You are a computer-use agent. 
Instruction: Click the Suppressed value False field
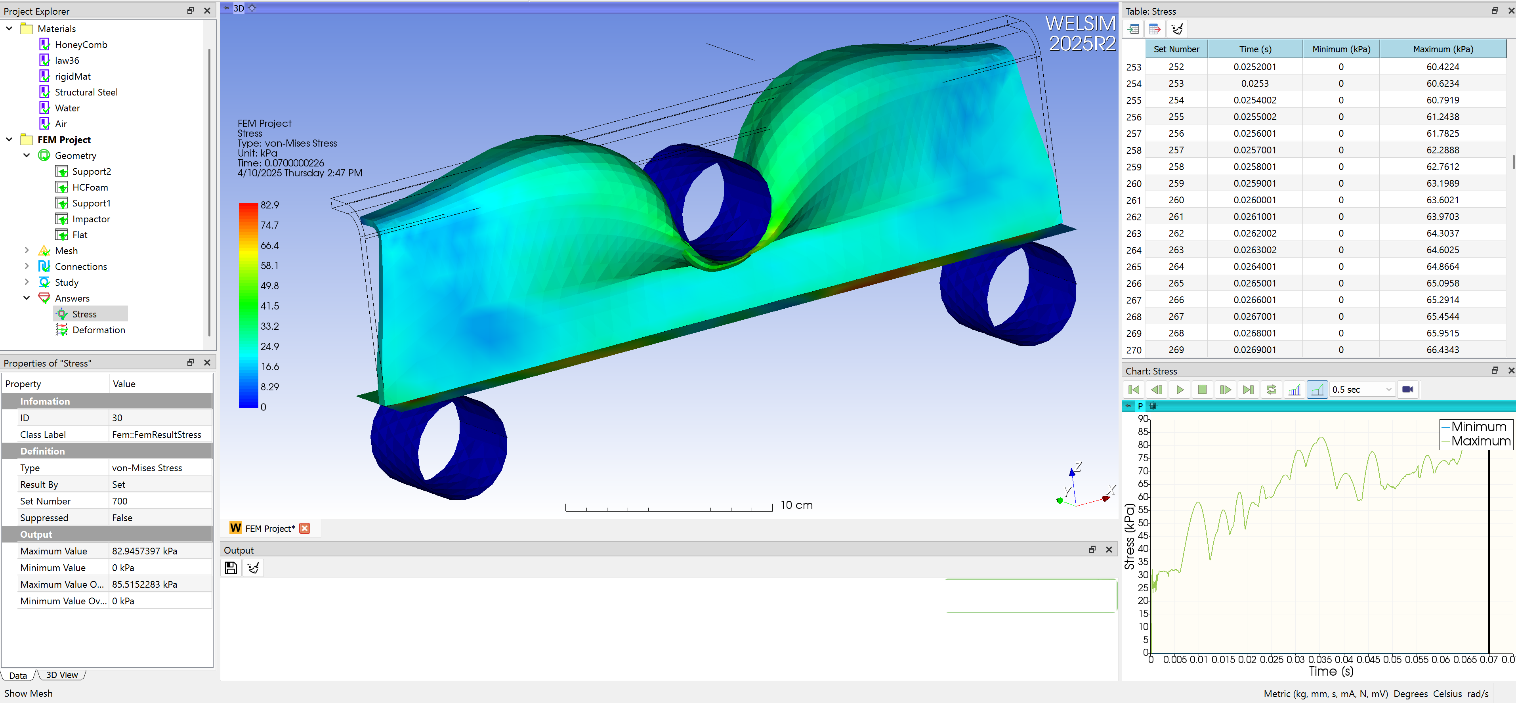point(160,518)
